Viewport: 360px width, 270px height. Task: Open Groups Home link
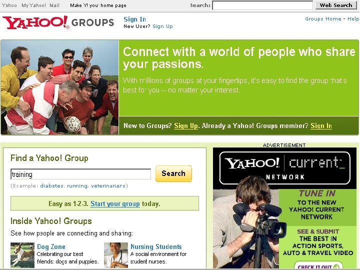[323, 19]
